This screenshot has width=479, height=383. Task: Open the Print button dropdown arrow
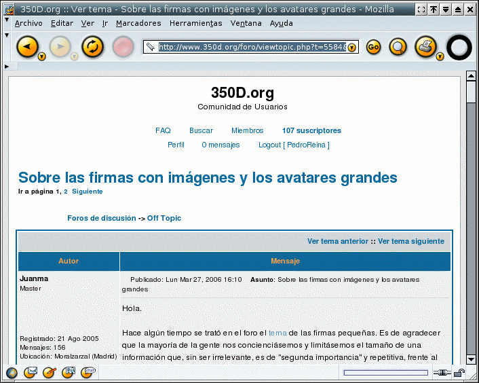440,56
